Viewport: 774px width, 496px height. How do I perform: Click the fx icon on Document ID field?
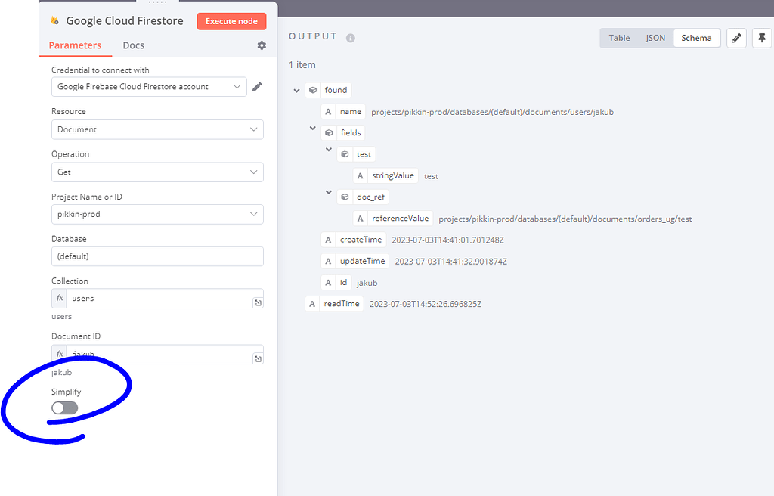pyautogui.click(x=59, y=353)
